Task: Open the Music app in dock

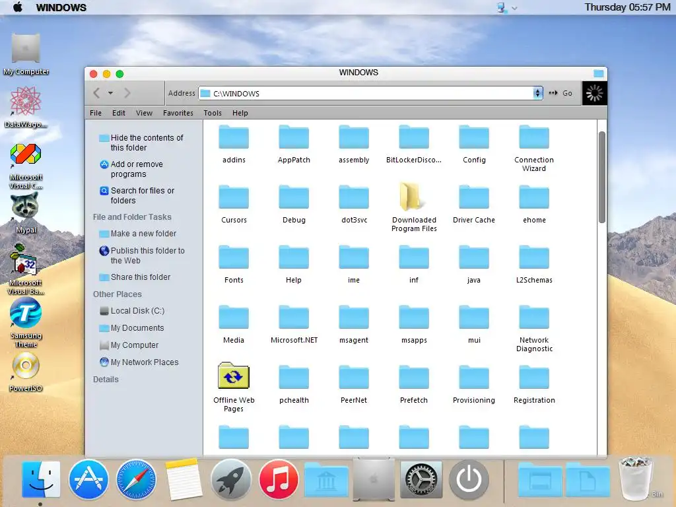Action: [279, 479]
